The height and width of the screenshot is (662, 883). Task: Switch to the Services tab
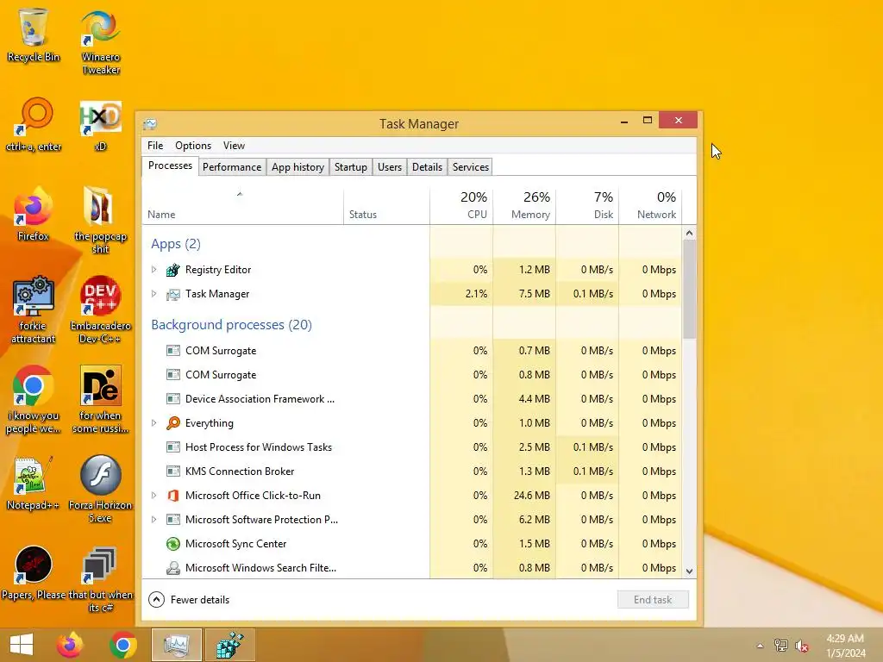pyautogui.click(x=471, y=167)
